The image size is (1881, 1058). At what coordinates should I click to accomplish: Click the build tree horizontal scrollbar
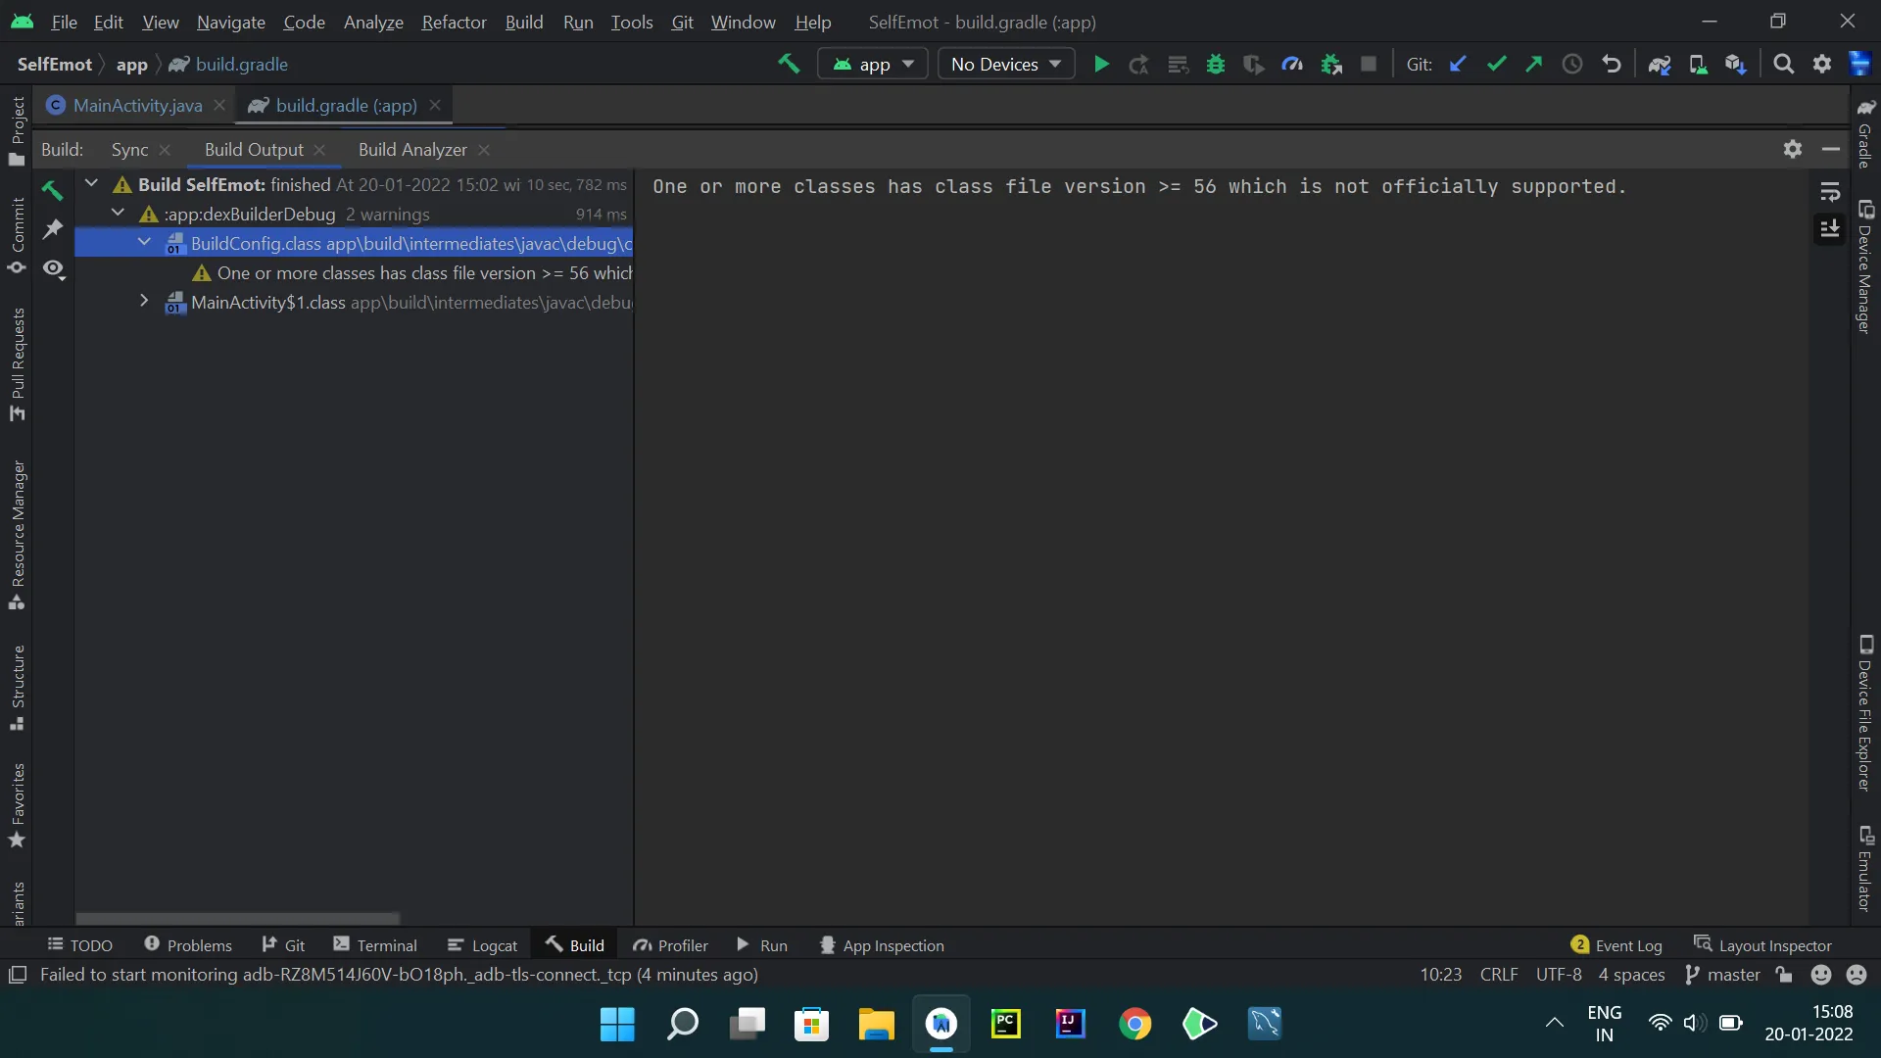[x=238, y=919]
